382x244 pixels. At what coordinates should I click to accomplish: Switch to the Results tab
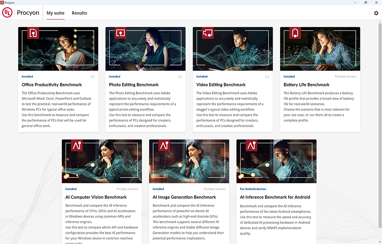coord(79,13)
